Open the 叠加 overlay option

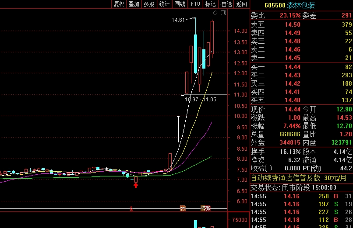pos(134,4)
